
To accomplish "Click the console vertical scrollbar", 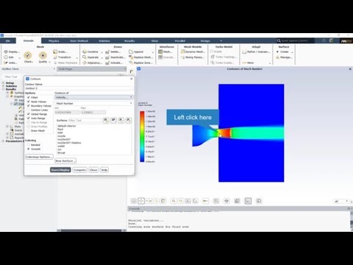I will tap(352, 221).
